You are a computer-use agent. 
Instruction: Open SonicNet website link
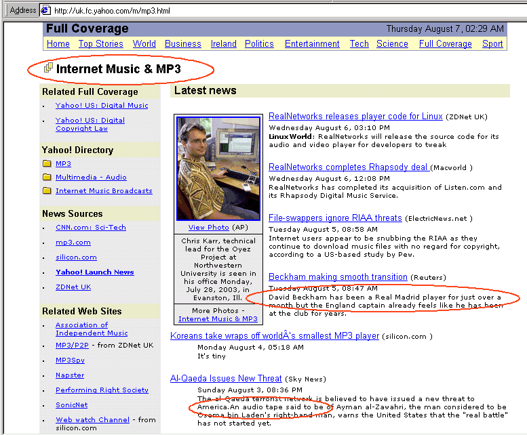pyautogui.click(x=71, y=405)
